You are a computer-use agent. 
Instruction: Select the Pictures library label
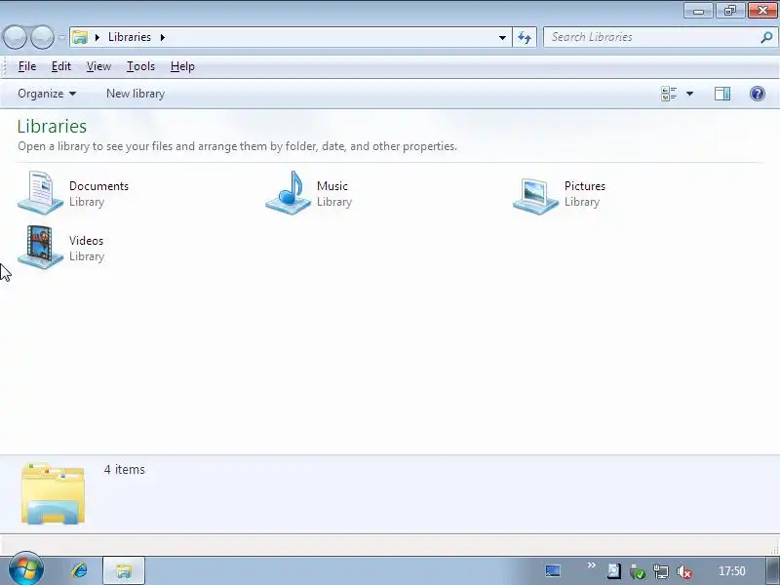tap(585, 186)
